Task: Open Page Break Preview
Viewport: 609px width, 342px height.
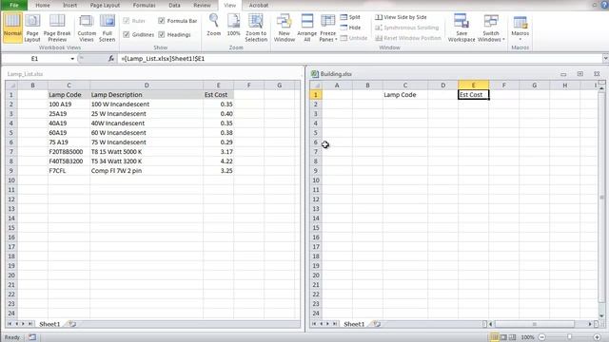Action: tap(57, 27)
